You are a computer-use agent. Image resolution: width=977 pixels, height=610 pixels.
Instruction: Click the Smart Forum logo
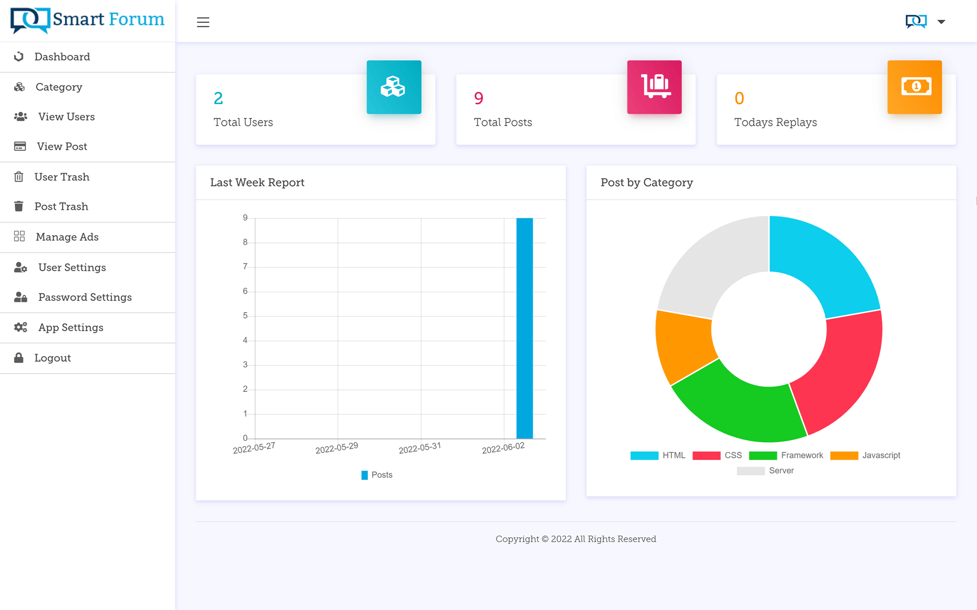88,20
